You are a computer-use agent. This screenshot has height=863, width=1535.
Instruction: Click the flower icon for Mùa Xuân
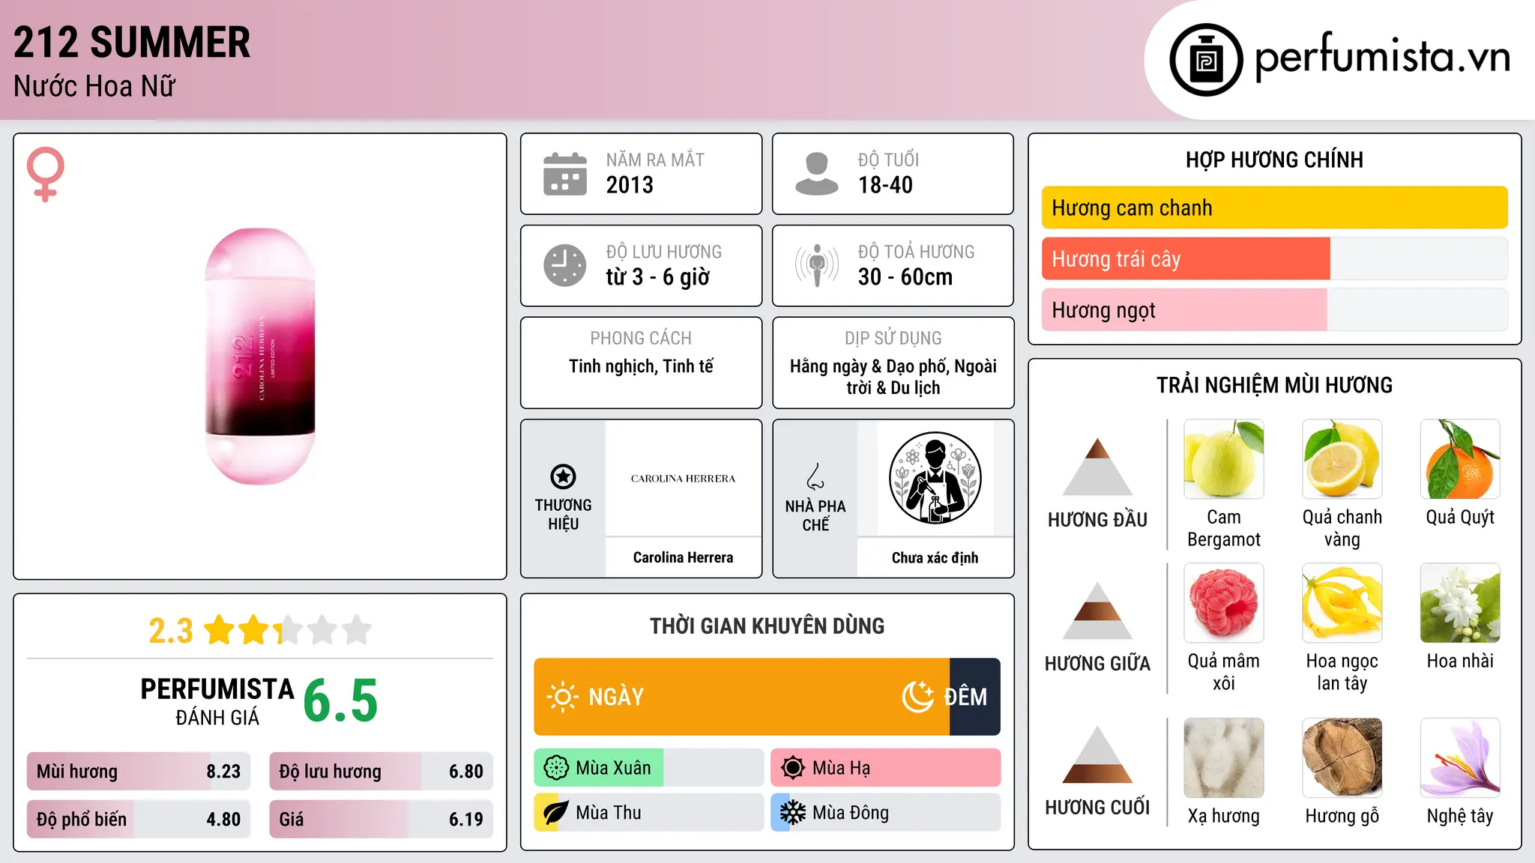556,768
